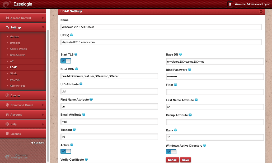Click the Base DN input field
The height and width of the screenshot is (163, 272).
(215, 62)
